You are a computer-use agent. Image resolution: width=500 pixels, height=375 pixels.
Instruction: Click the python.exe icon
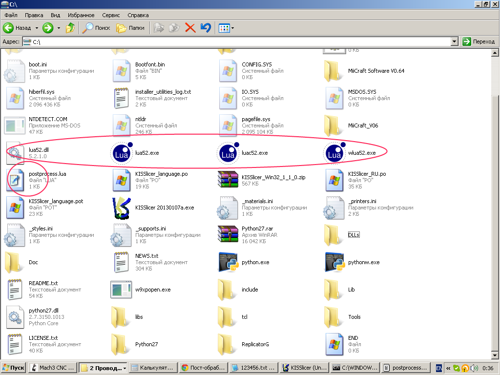(x=228, y=262)
